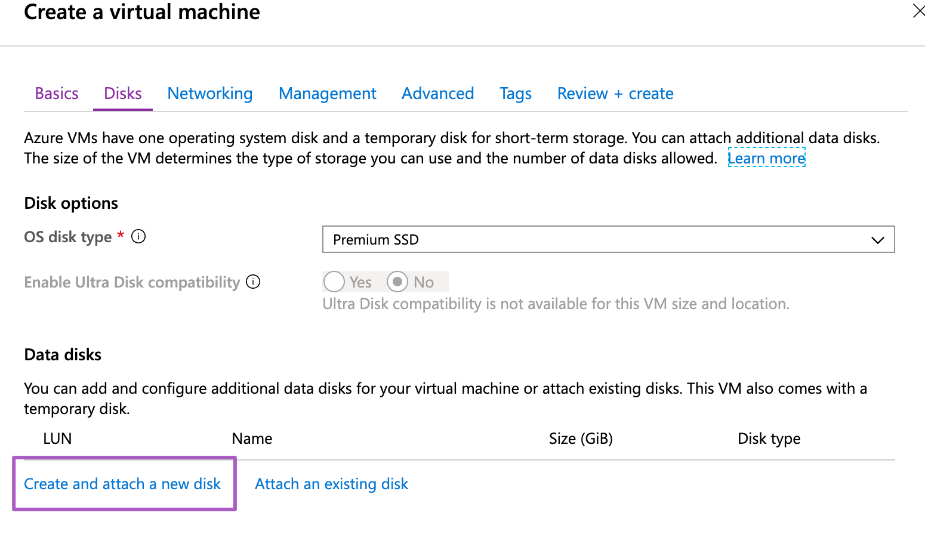Click the LUN column header

tap(57, 439)
